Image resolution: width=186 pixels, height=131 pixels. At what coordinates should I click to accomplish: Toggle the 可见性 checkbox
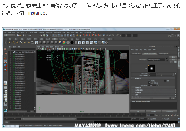click(149, 81)
